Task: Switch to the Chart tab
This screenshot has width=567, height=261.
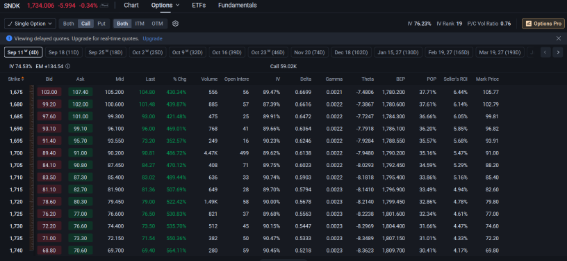Action: [x=131, y=5]
